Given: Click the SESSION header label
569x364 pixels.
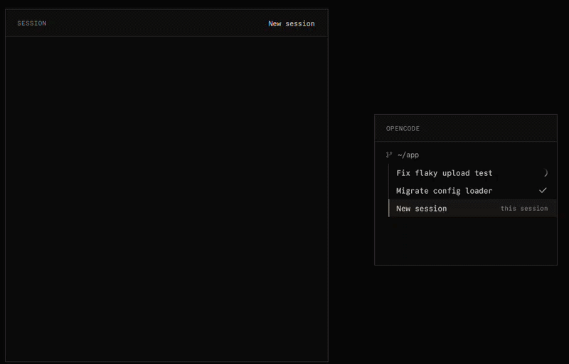Looking at the screenshot, I should click(x=32, y=23).
